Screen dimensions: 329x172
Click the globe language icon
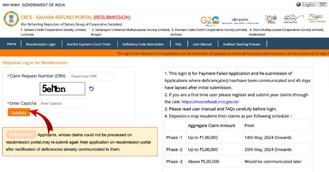click(298, 4)
